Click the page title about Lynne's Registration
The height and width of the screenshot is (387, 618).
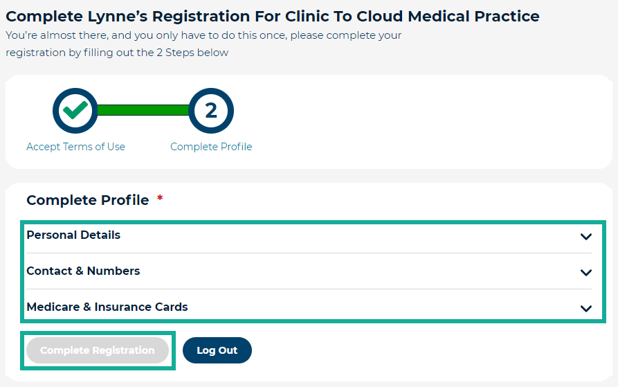(273, 16)
